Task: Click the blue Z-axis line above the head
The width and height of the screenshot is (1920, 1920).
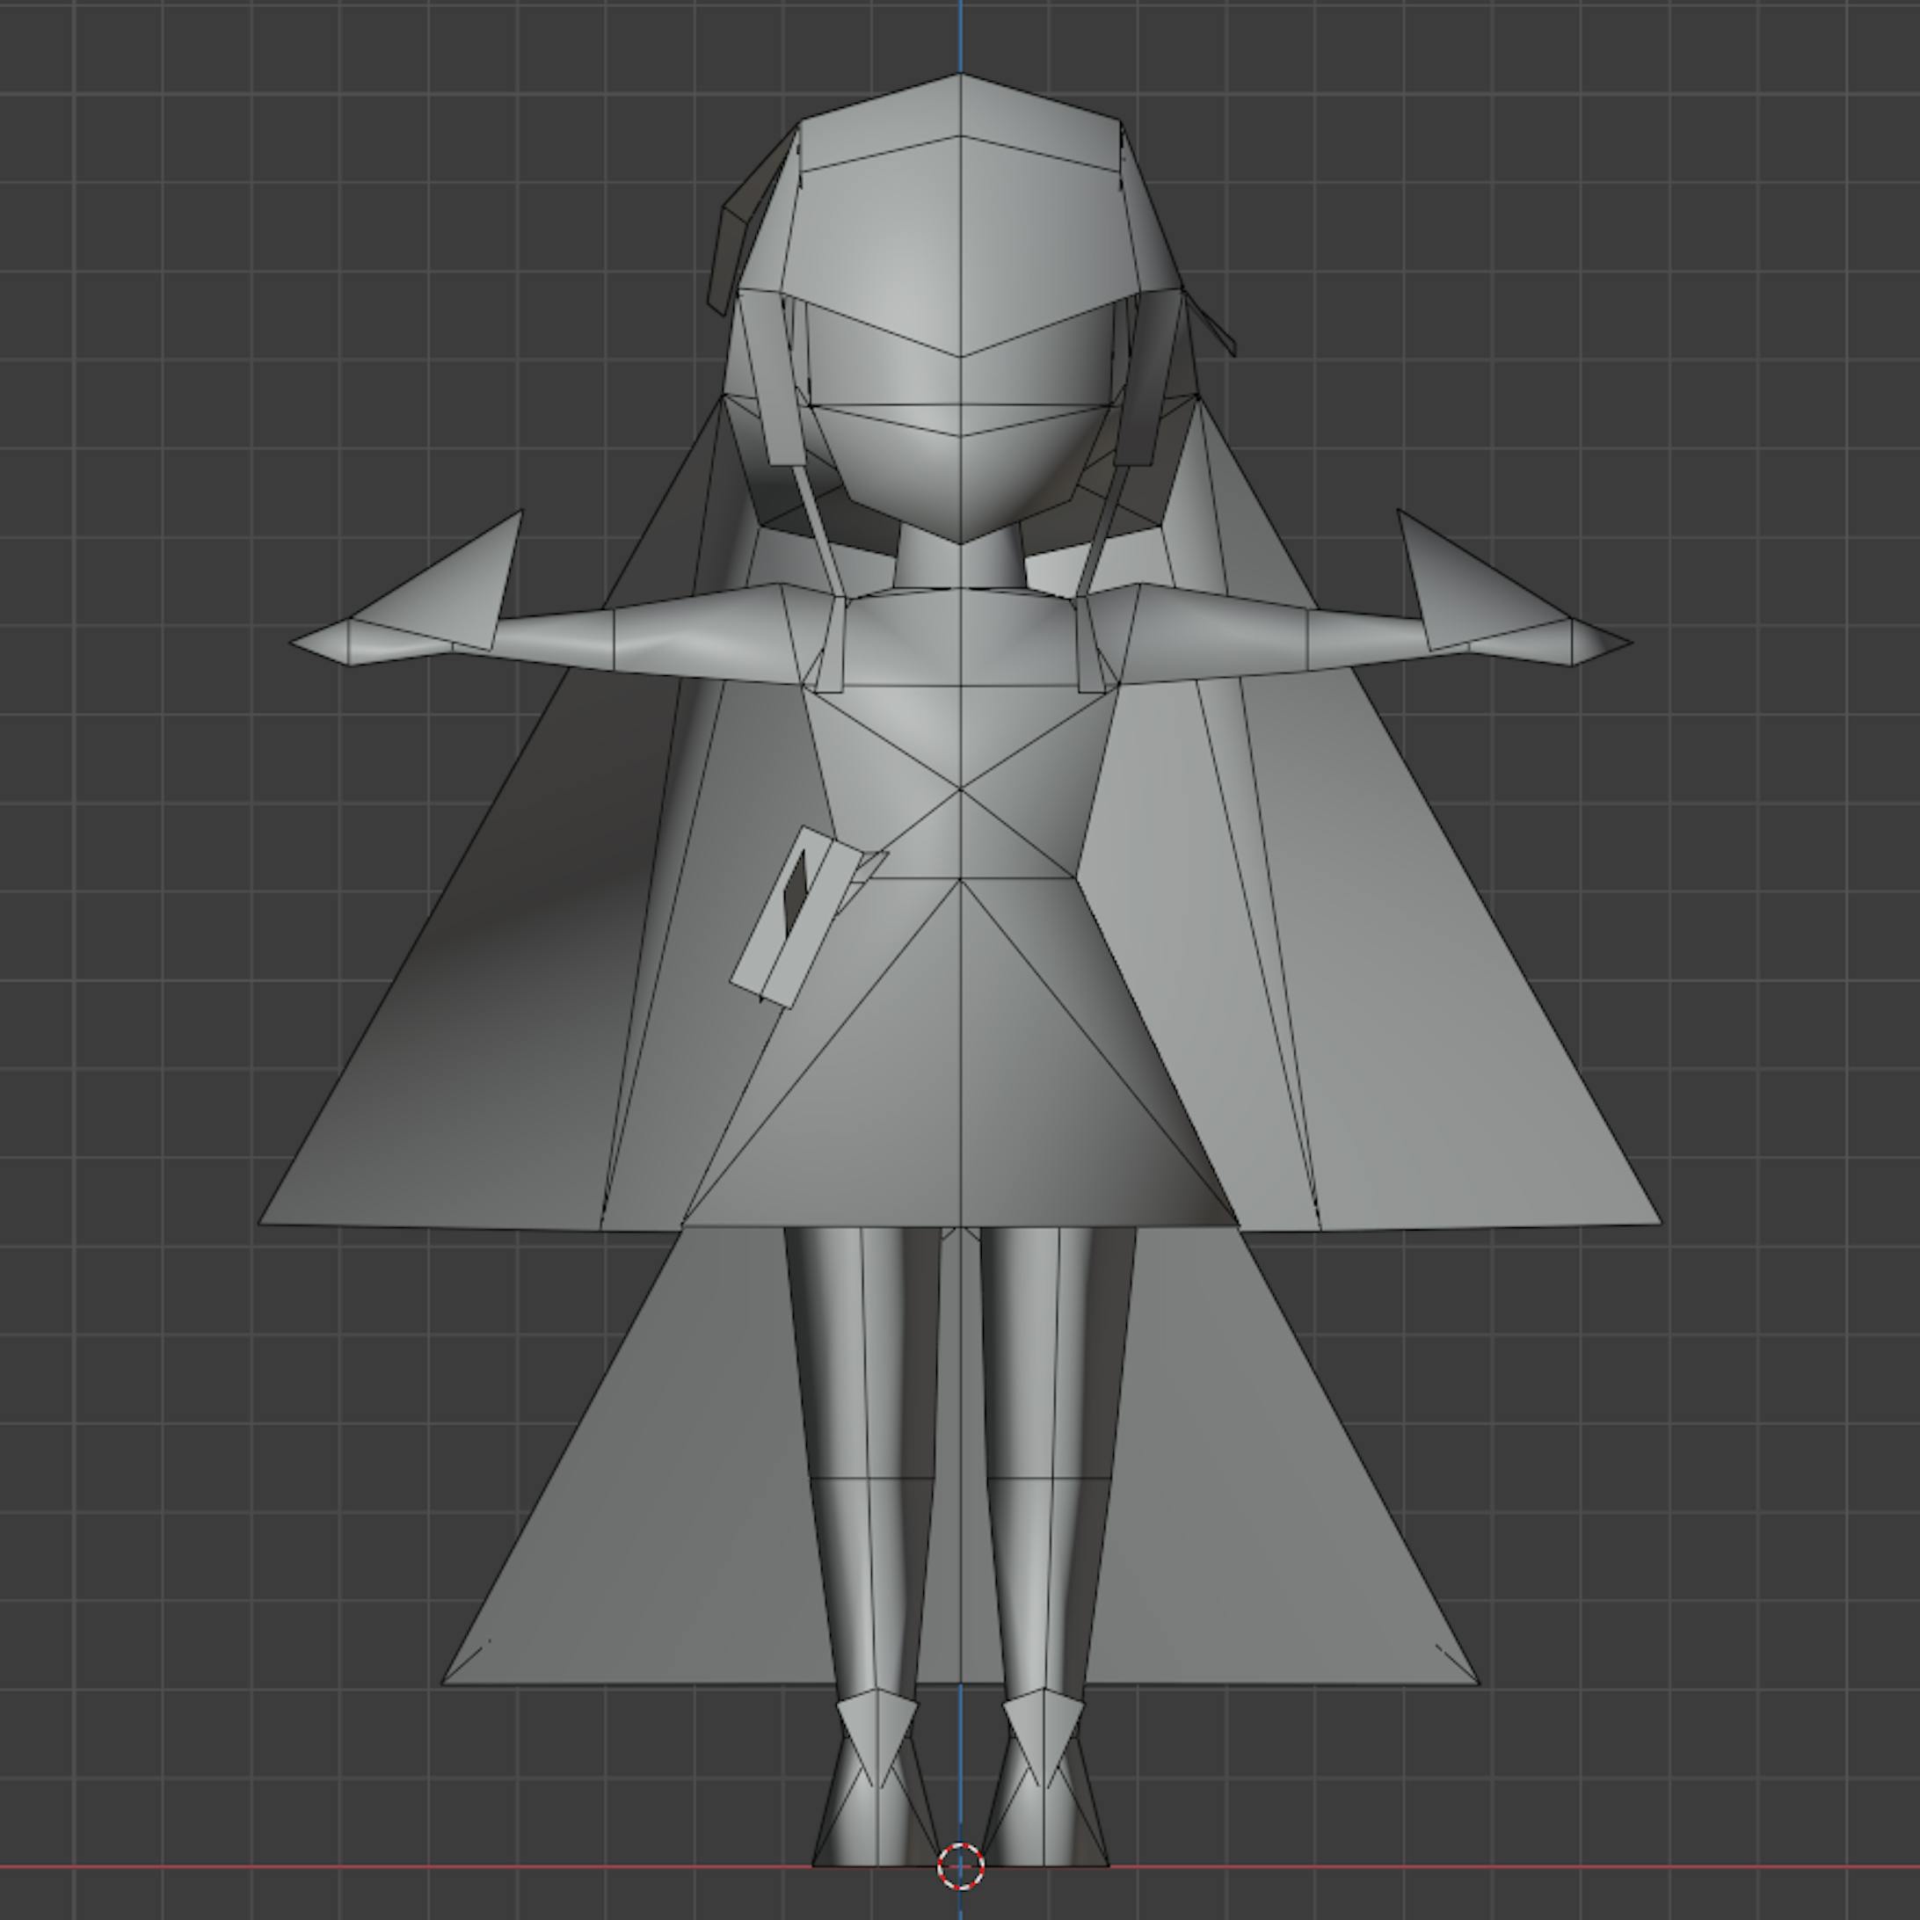Action: click(960, 35)
